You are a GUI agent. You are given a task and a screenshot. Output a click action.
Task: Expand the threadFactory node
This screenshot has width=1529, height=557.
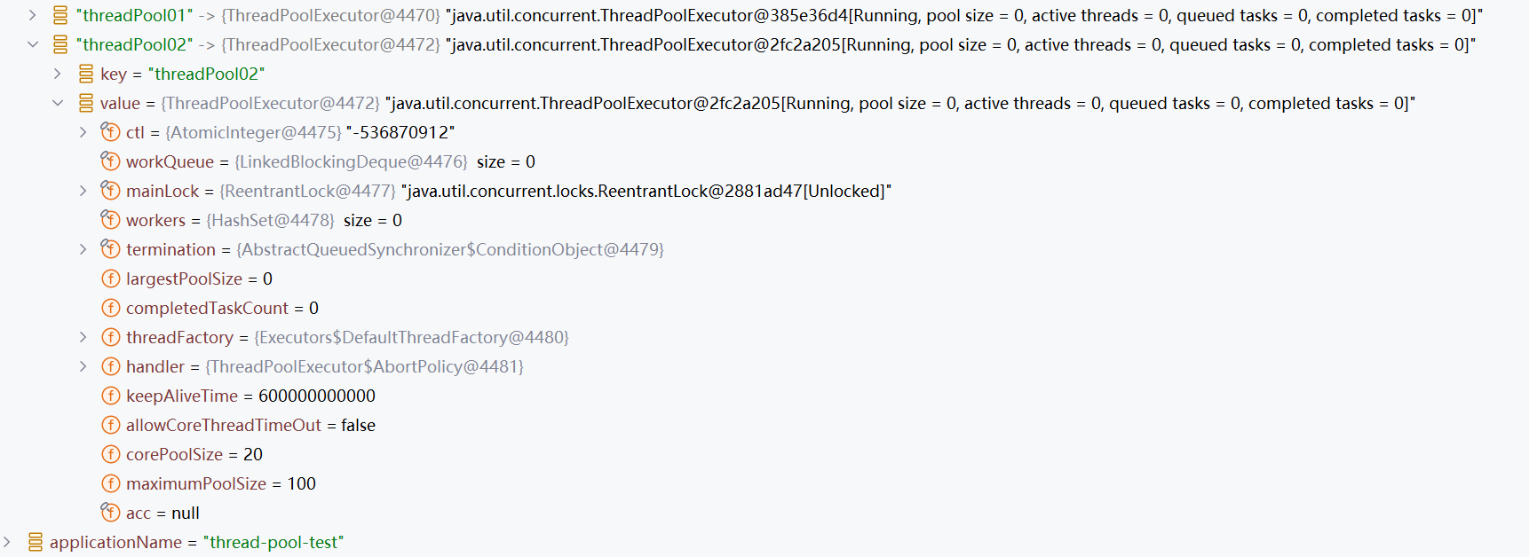(x=83, y=337)
